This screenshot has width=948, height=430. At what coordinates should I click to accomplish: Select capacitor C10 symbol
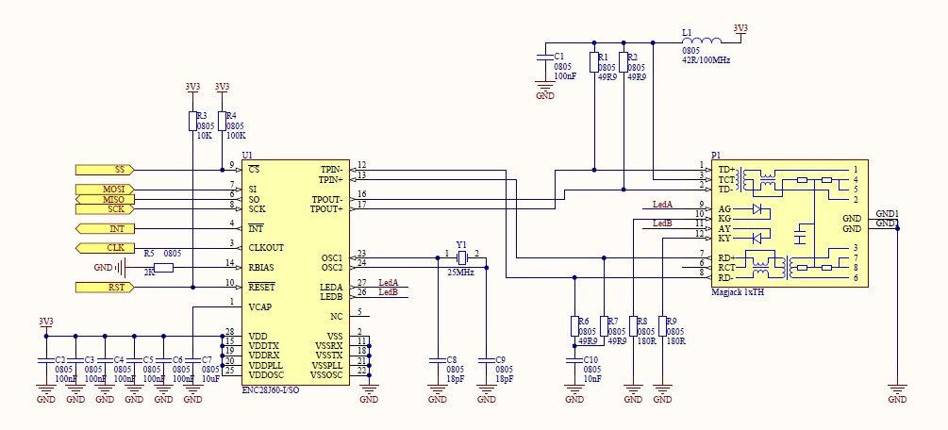coord(574,360)
